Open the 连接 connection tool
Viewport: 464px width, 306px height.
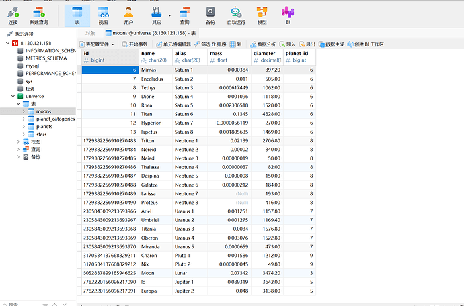pyautogui.click(x=13, y=15)
